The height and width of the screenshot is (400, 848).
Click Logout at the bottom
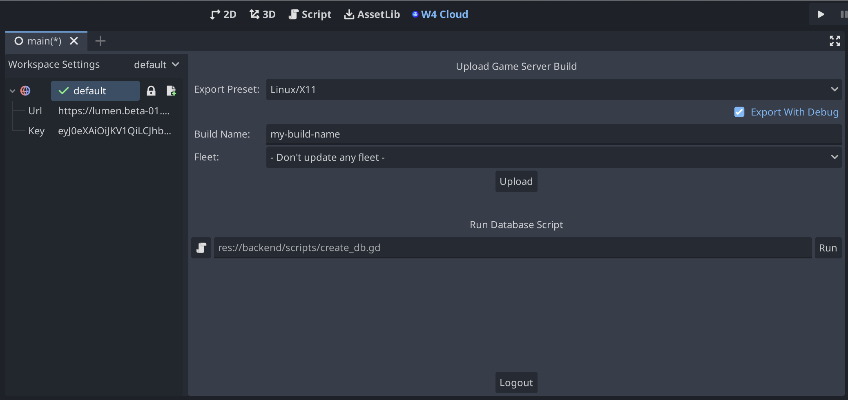[x=516, y=382]
